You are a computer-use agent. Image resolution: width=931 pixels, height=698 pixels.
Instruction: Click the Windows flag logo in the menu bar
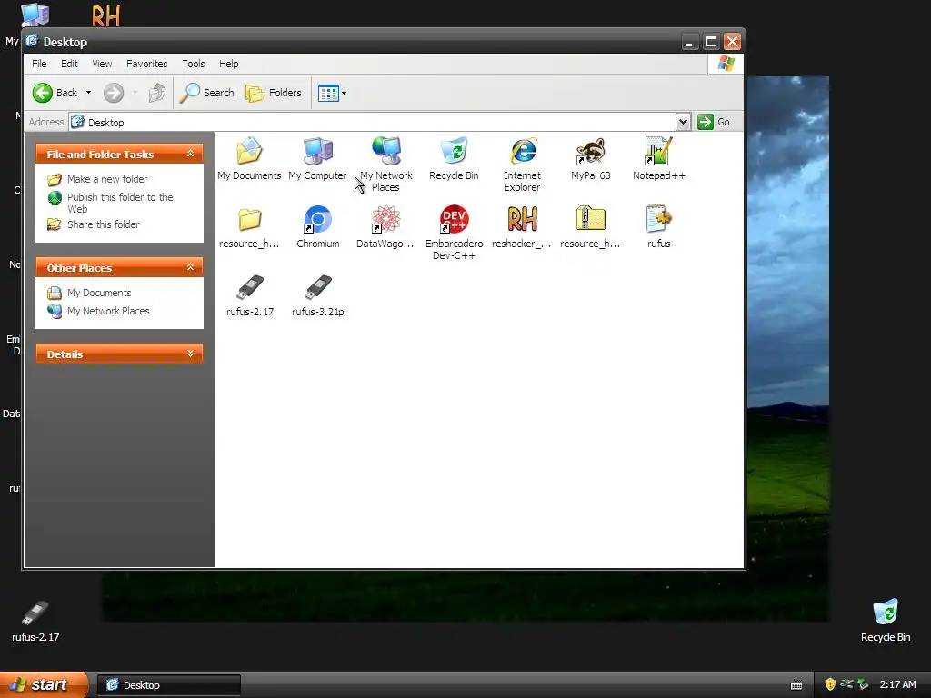[x=726, y=64]
